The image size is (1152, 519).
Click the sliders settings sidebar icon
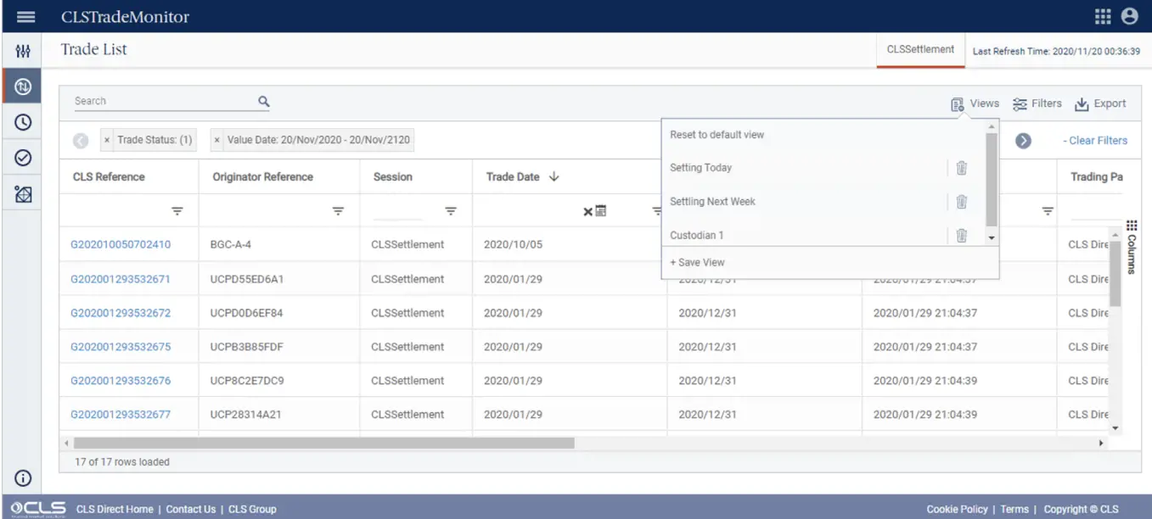(x=24, y=53)
